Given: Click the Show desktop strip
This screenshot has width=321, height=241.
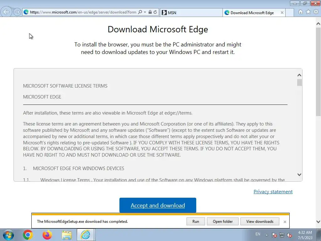Looking at the screenshot, I should pos(318,235).
